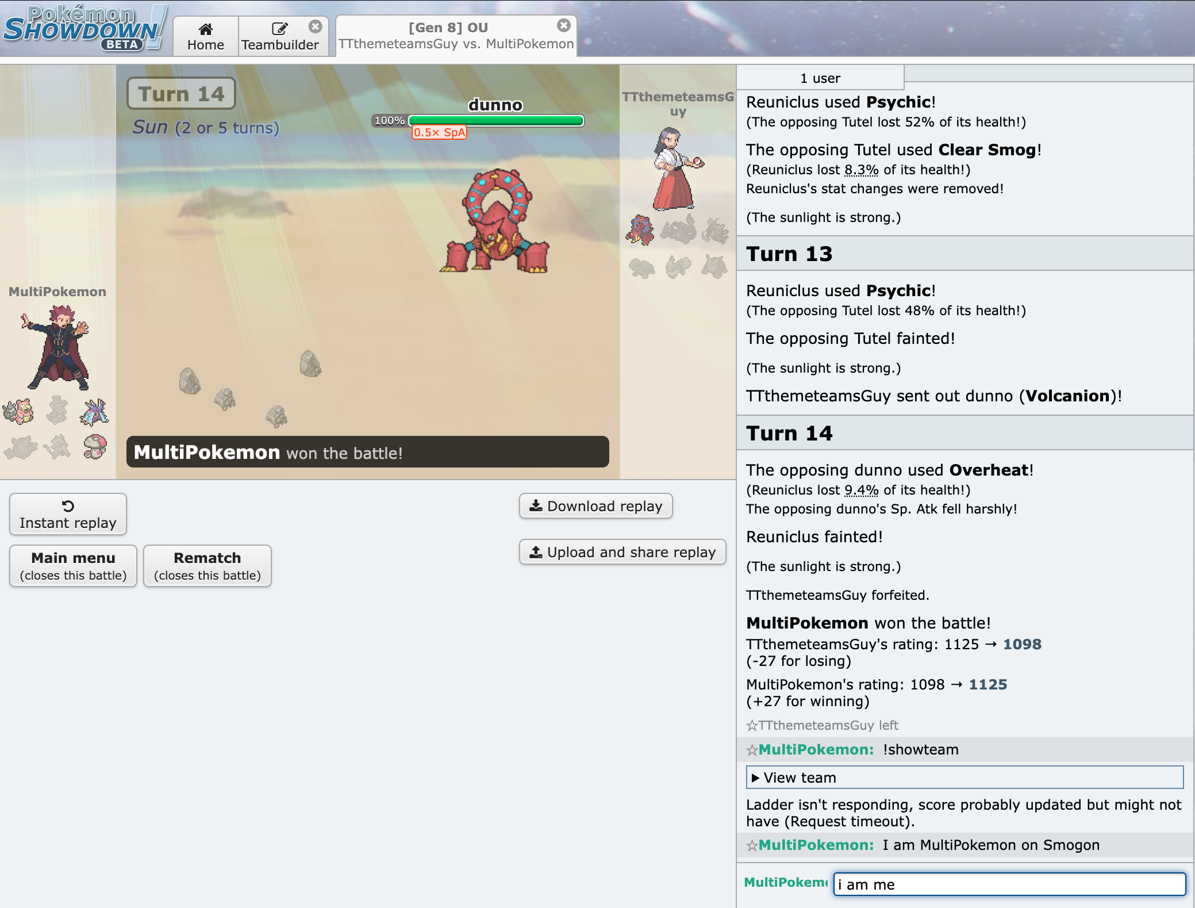The height and width of the screenshot is (908, 1195).
Task: Click the Turn 14 counter on the battlefield
Action: [x=181, y=93]
